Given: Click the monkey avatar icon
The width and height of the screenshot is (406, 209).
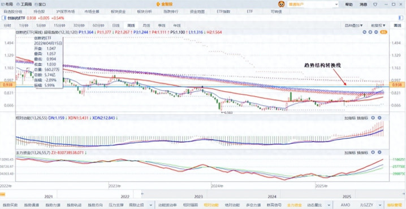Looking at the screenshot, I should [281, 4].
